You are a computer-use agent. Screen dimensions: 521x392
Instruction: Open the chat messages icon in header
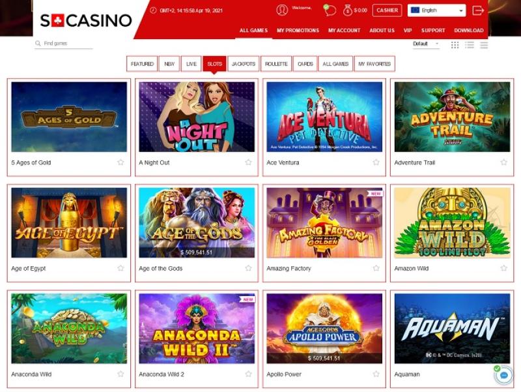[x=330, y=10]
